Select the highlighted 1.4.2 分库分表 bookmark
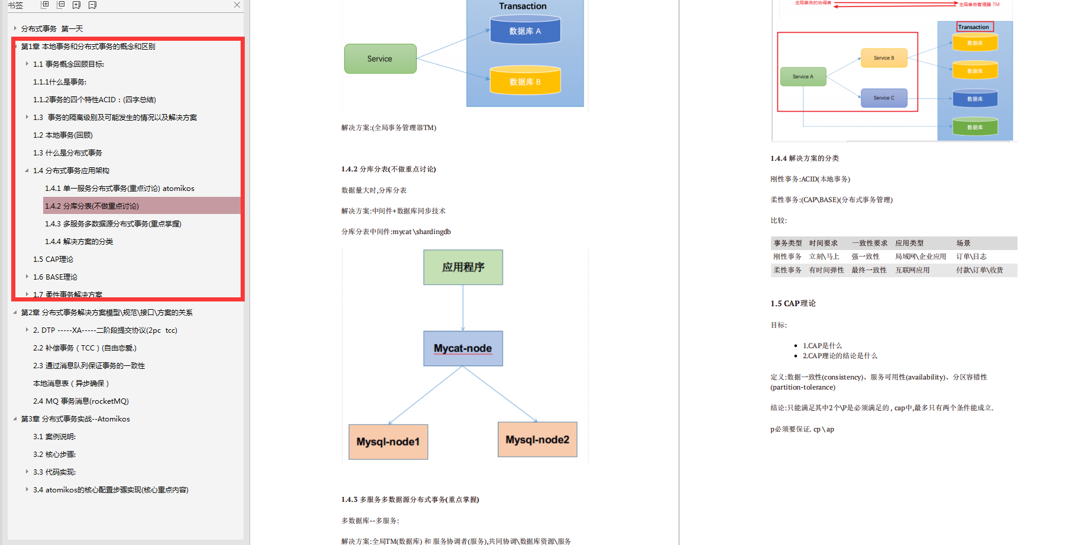 (x=92, y=206)
